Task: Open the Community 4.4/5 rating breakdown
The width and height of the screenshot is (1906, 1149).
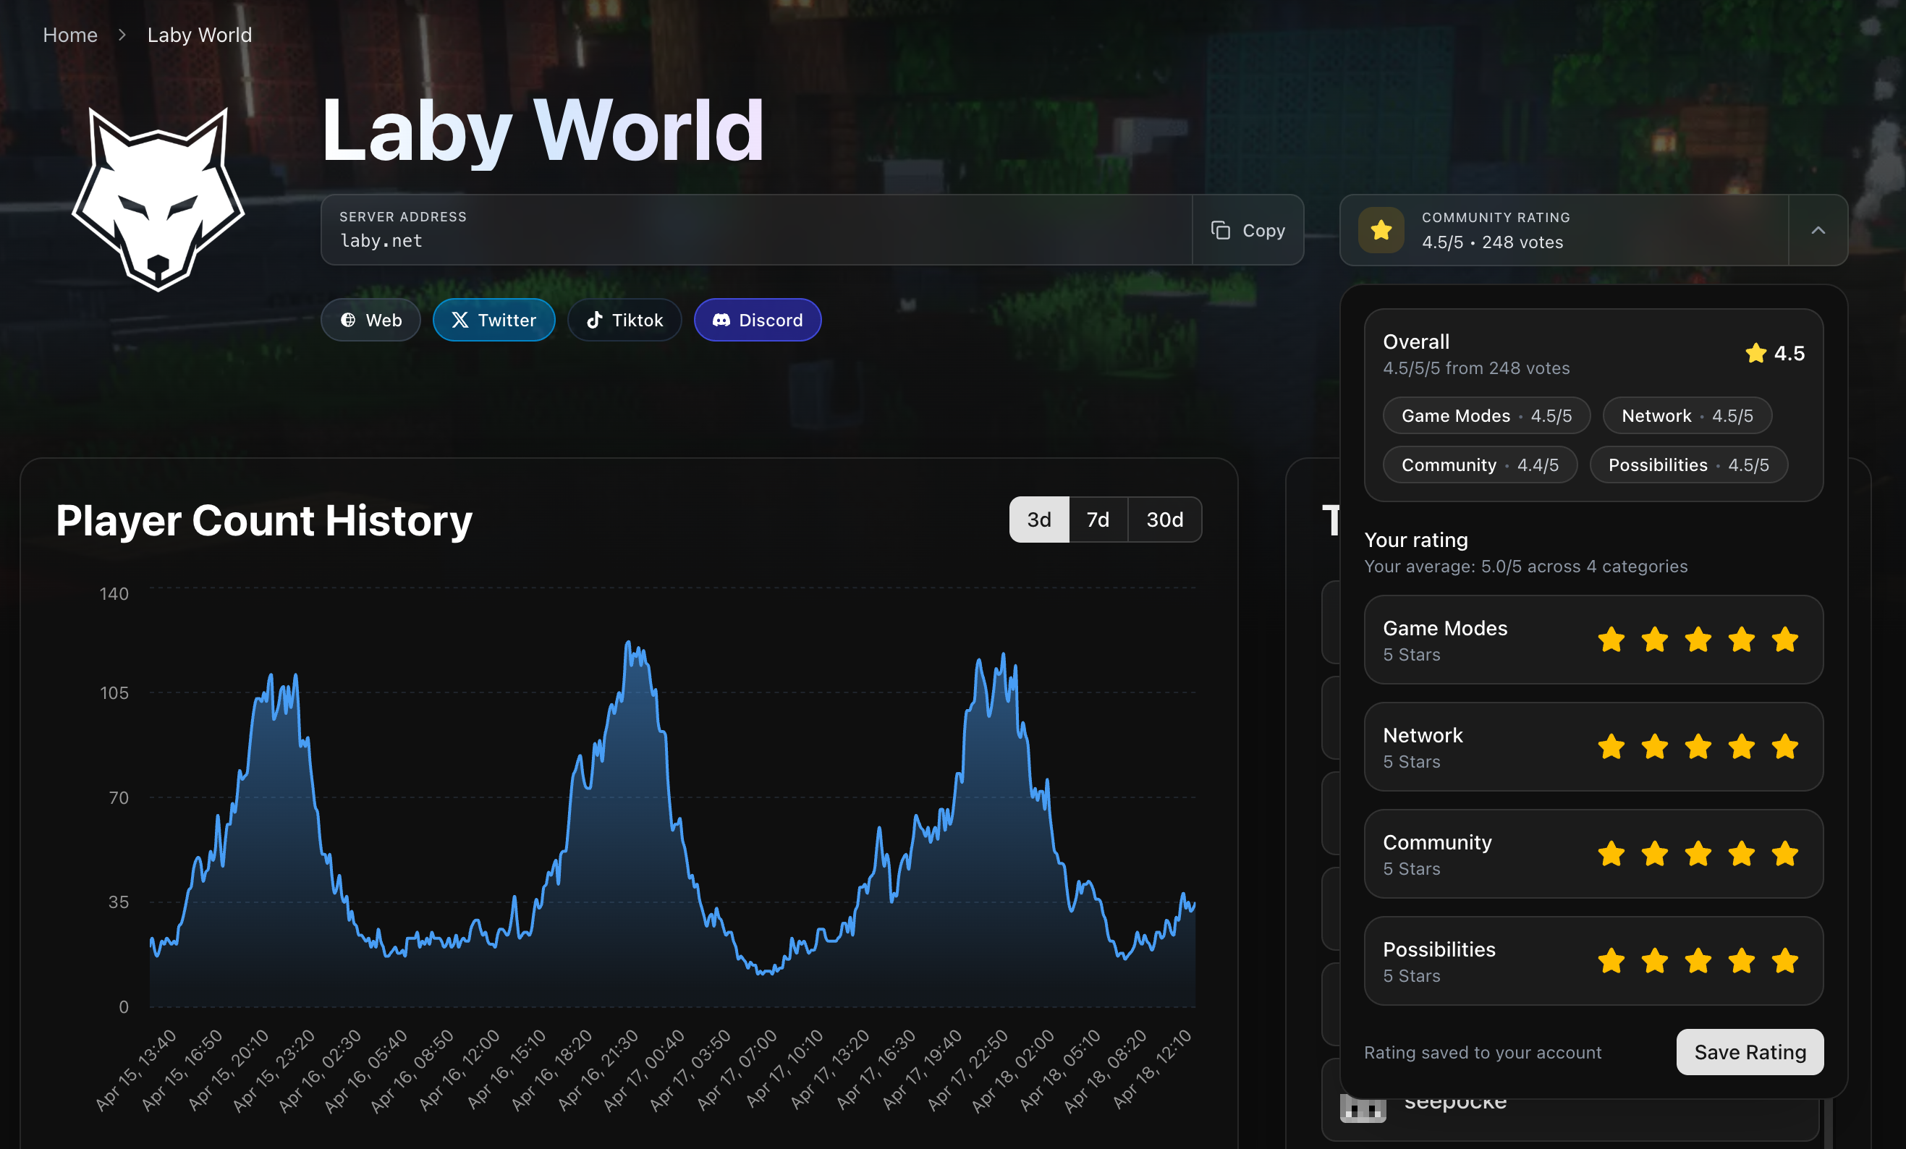Action: pos(1480,464)
